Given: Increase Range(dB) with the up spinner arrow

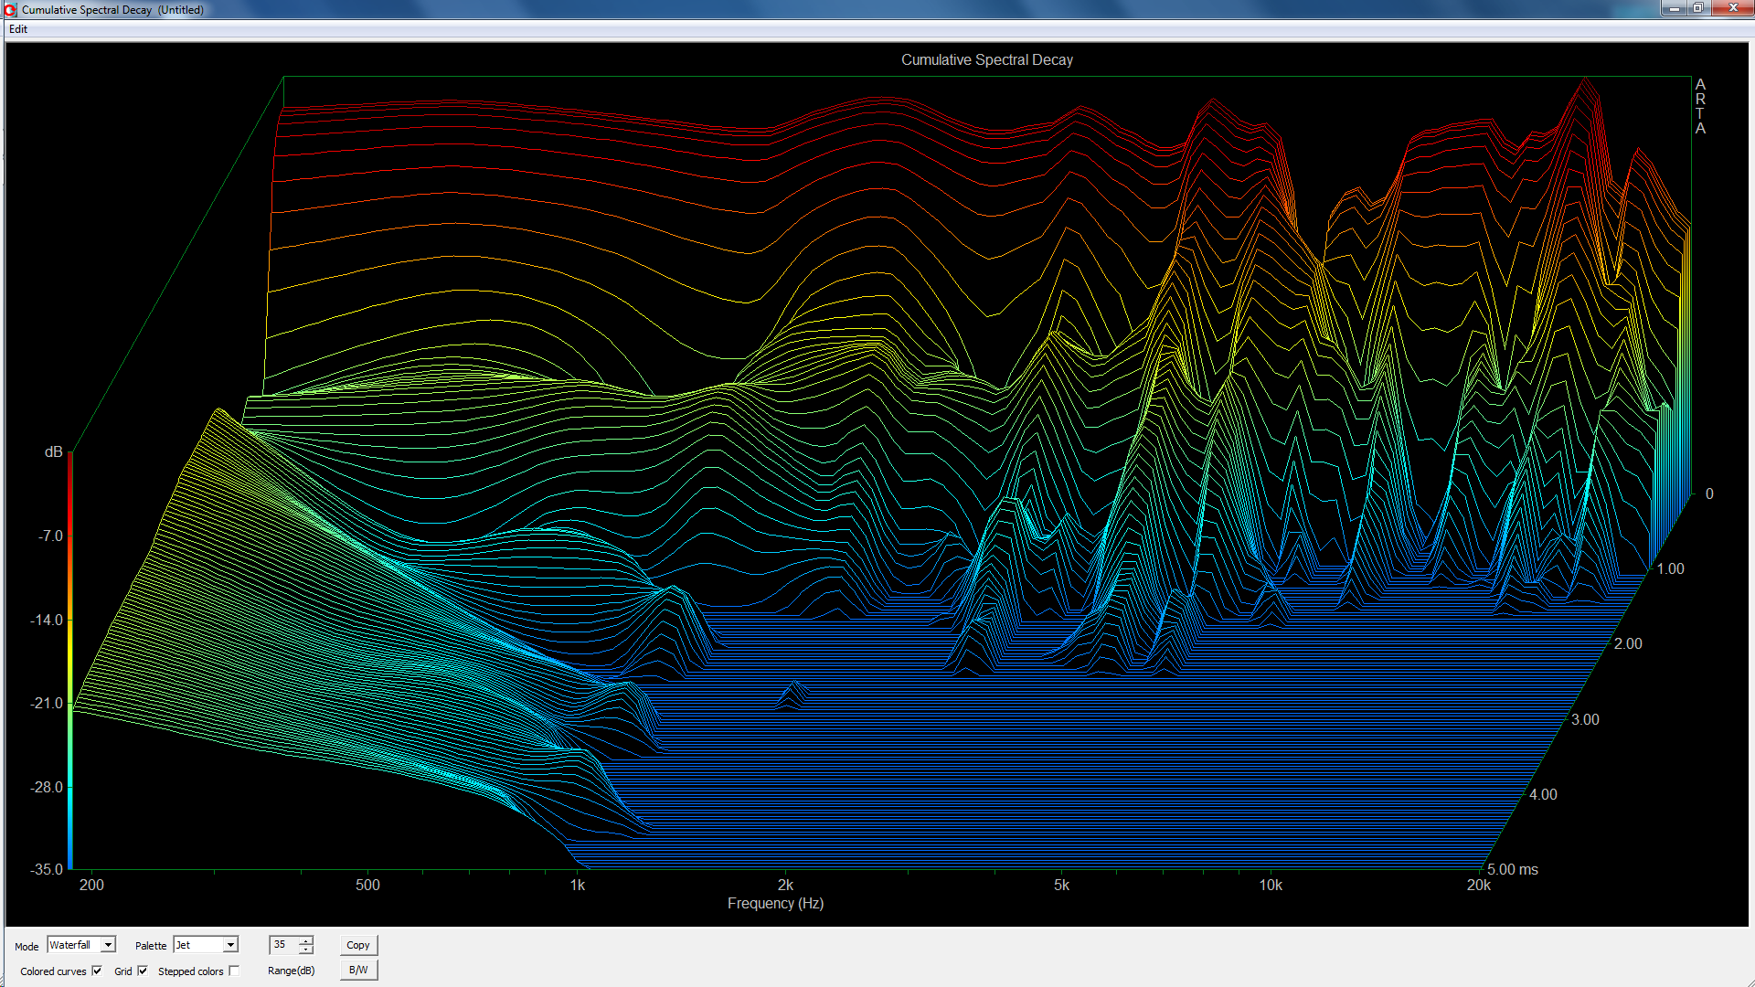Looking at the screenshot, I should coord(305,940).
